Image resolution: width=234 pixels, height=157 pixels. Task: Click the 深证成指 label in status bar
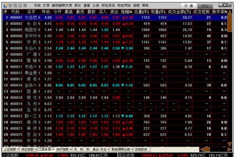pos(126,155)
